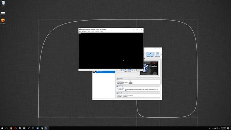Open Opera browser from taskbar
Viewport: 231px width, 130px height.
pyautogui.click(x=16, y=128)
